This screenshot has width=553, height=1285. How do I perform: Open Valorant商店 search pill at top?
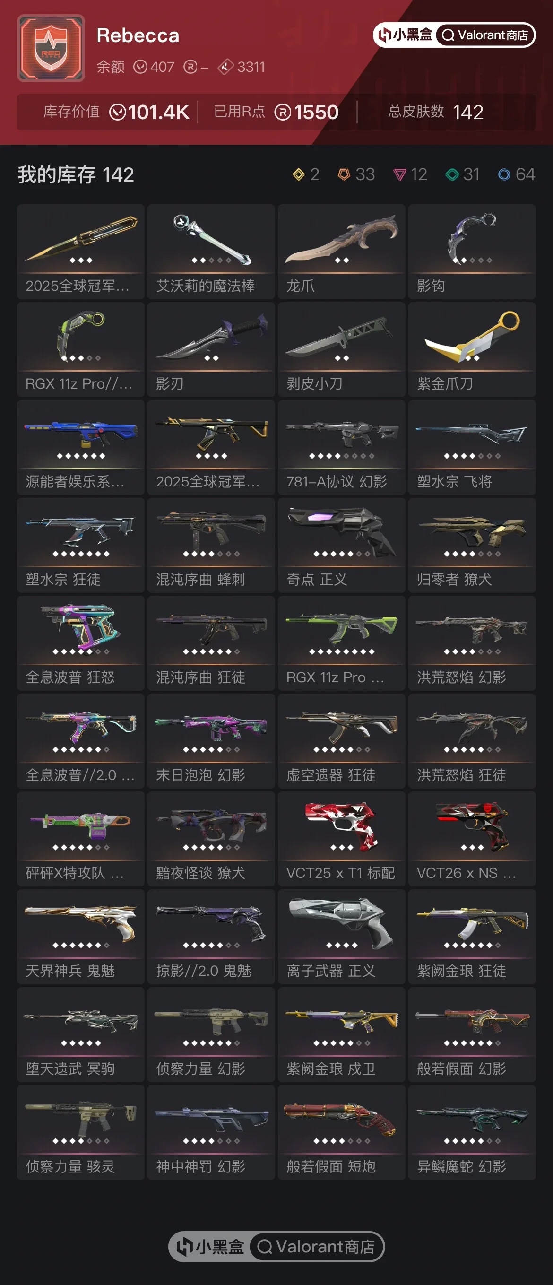tap(485, 35)
